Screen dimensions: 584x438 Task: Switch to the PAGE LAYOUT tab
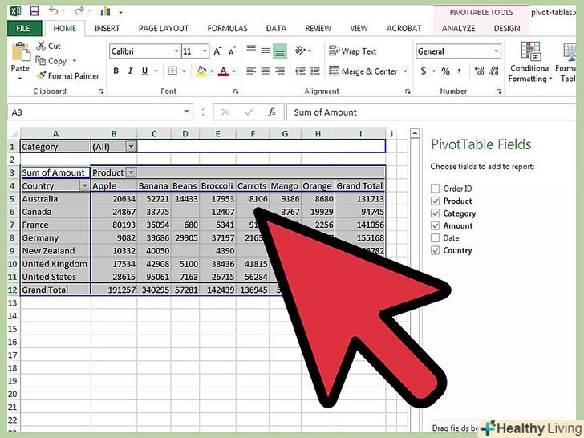point(164,28)
